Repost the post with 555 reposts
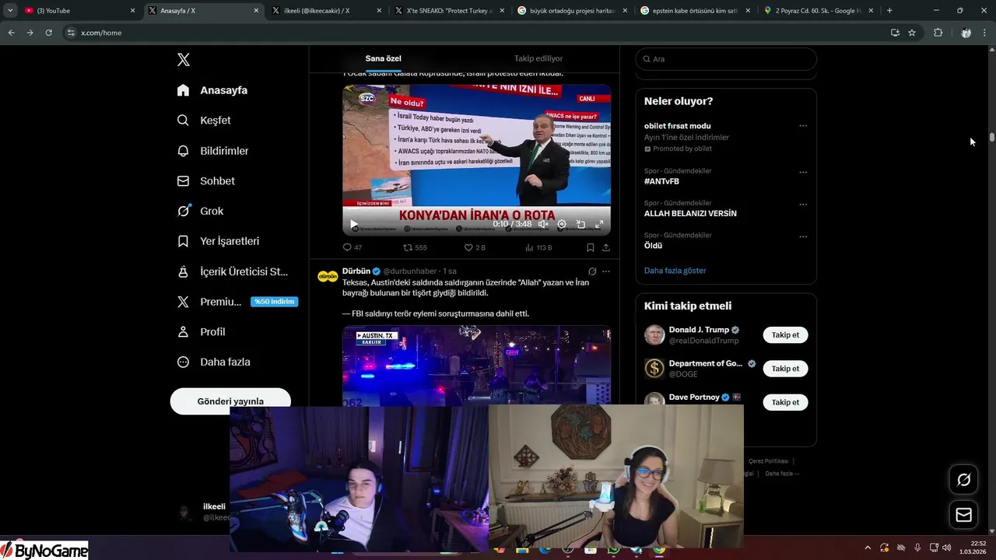 pyautogui.click(x=415, y=247)
